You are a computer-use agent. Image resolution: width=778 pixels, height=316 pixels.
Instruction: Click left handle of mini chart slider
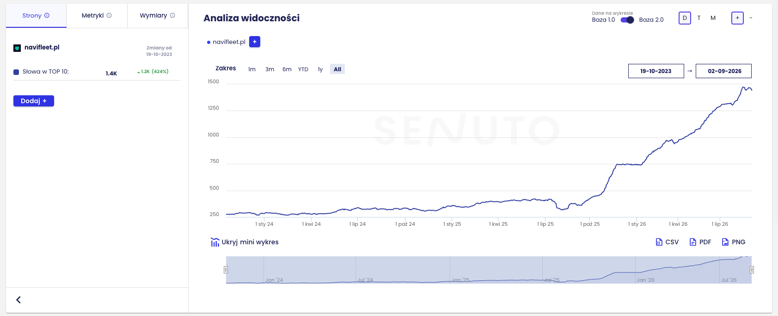pyautogui.click(x=226, y=270)
